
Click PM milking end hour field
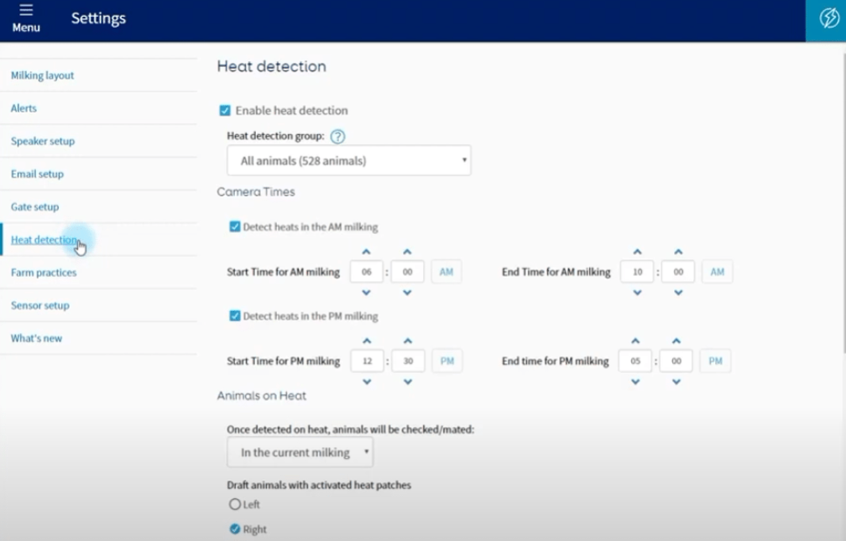635,361
